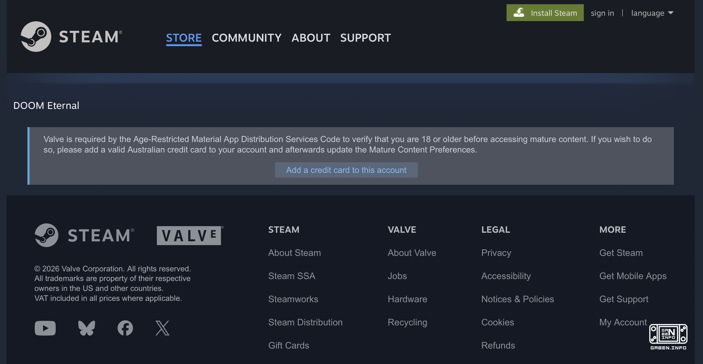The height and width of the screenshot is (364, 703).
Task: Click the VALVE footer column heading
Action: 402,229
